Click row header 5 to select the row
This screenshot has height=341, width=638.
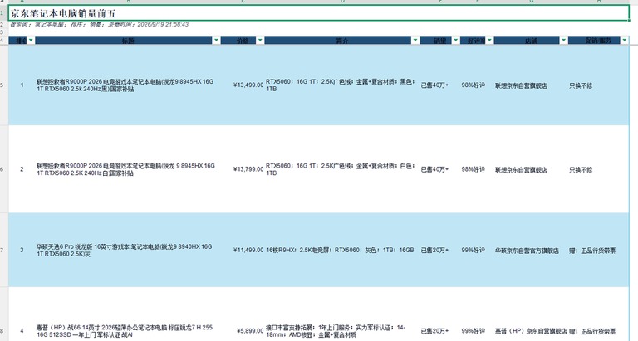coord(3,85)
